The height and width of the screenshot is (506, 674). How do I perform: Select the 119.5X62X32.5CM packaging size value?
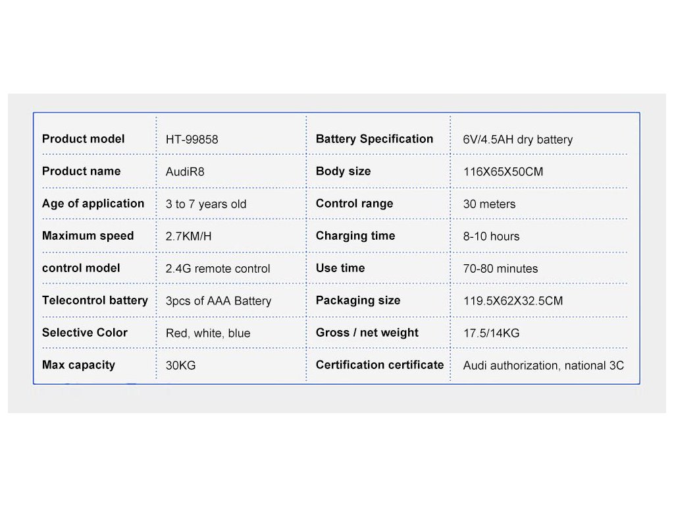[513, 300]
